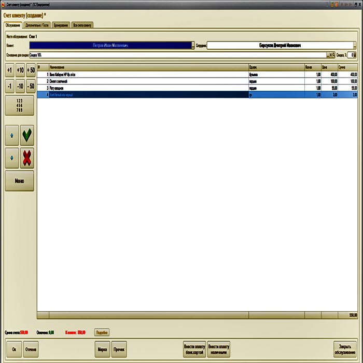This screenshot has width=363, height=363.
Task: Decrease quantity with the -50 button
Action: coord(31,86)
